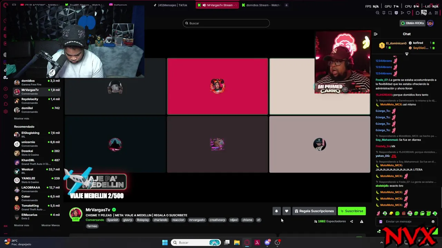Switch to the TrujiRD Stream tab

85,5
